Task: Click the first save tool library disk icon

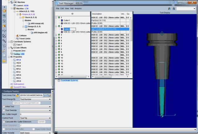Action: (x=45, y=95)
